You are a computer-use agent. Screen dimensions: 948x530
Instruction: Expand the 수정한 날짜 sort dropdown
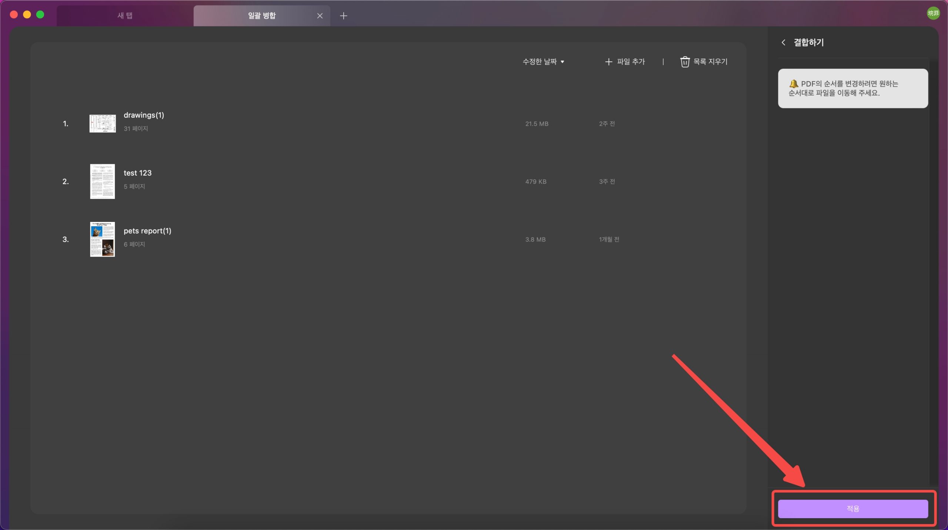point(540,62)
